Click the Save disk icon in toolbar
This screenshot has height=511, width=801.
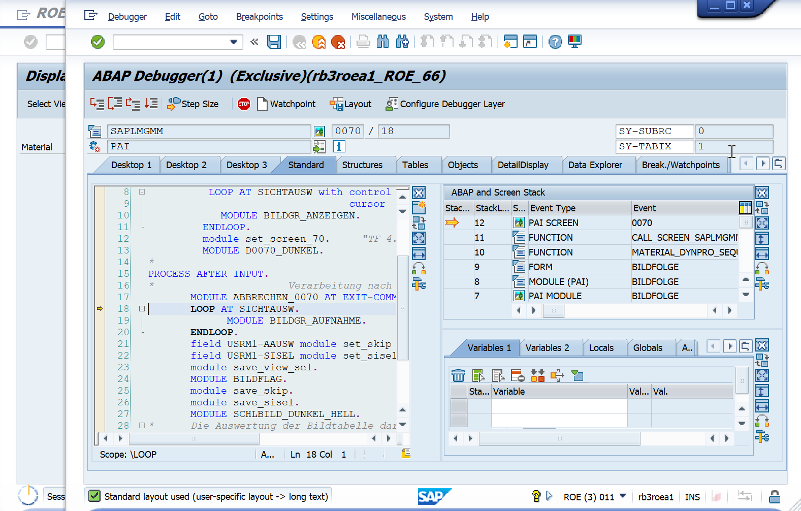tap(274, 42)
